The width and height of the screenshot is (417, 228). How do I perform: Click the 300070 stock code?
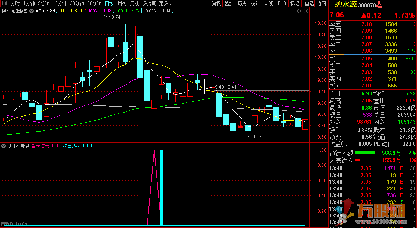pos(367,5)
